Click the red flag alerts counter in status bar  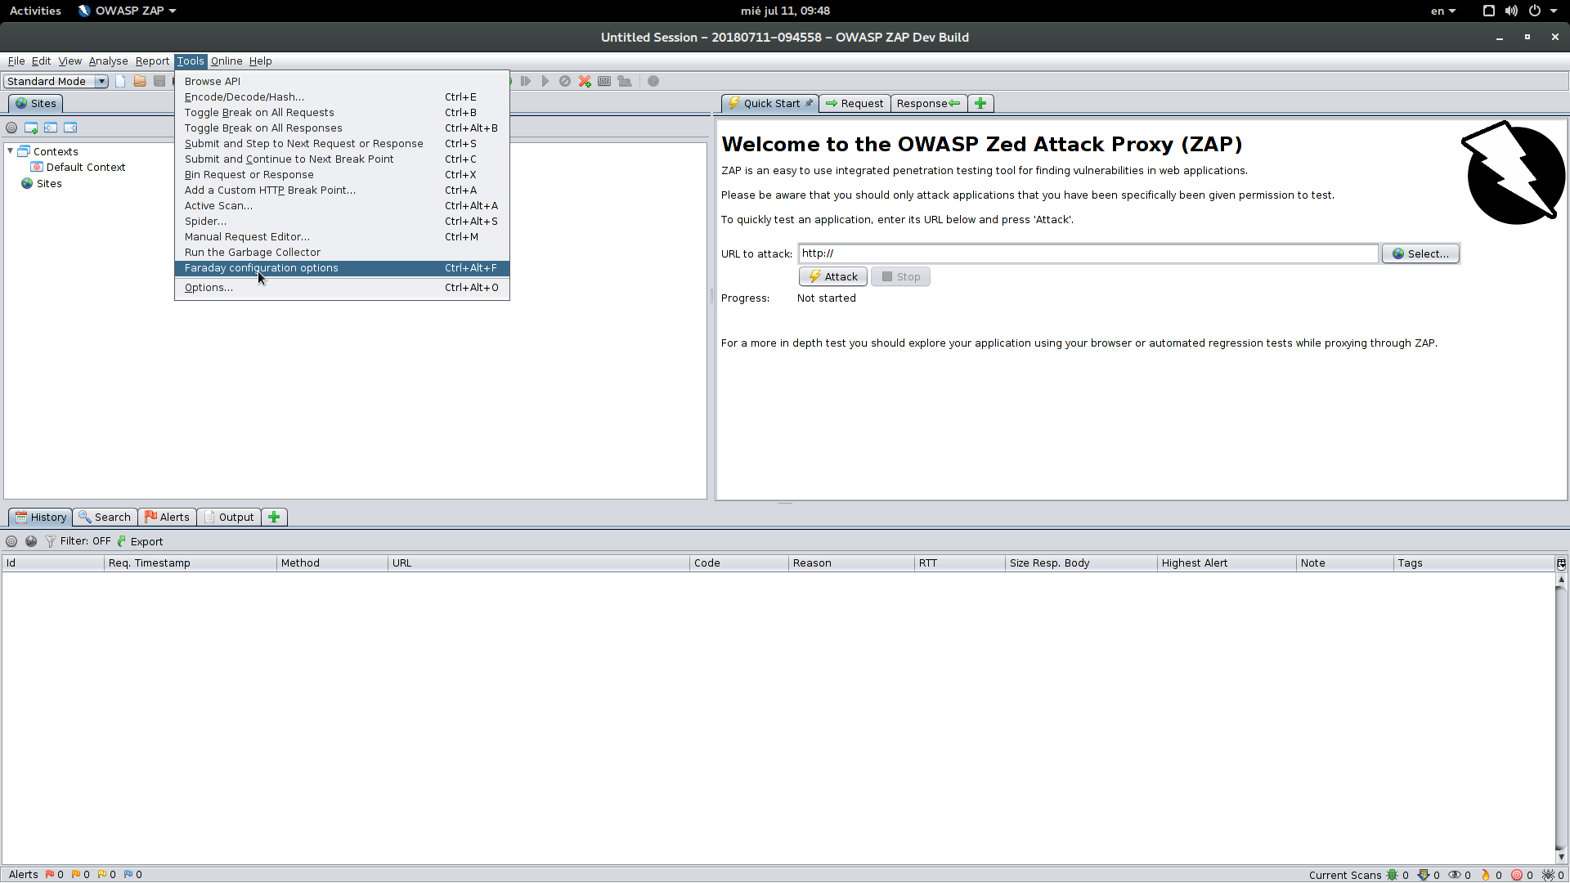55,875
